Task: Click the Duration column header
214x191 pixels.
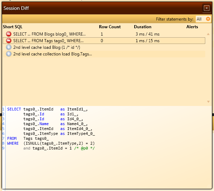Action: tap(143, 27)
